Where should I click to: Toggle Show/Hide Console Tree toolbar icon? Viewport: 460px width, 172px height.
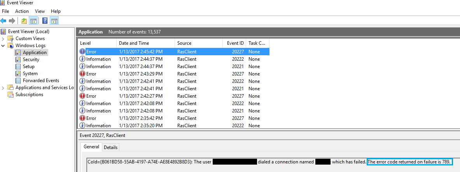(33, 21)
